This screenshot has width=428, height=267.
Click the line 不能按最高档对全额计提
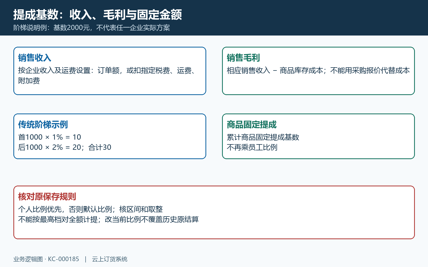pyautogui.click(x=58, y=219)
